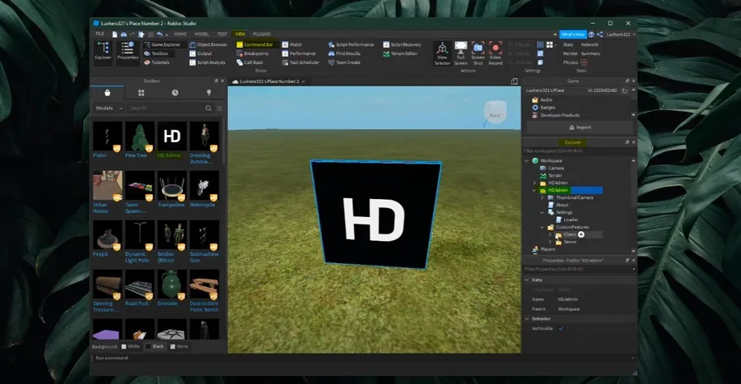The width and height of the screenshot is (741, 384).
Task: Open the Object Browser
Action: [208, 44]
